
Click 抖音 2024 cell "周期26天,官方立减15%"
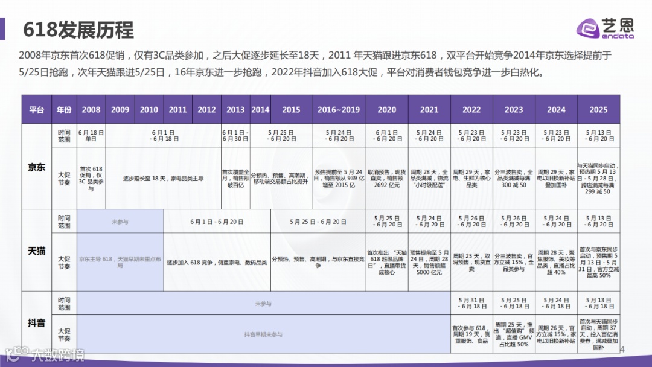(557, 334)
